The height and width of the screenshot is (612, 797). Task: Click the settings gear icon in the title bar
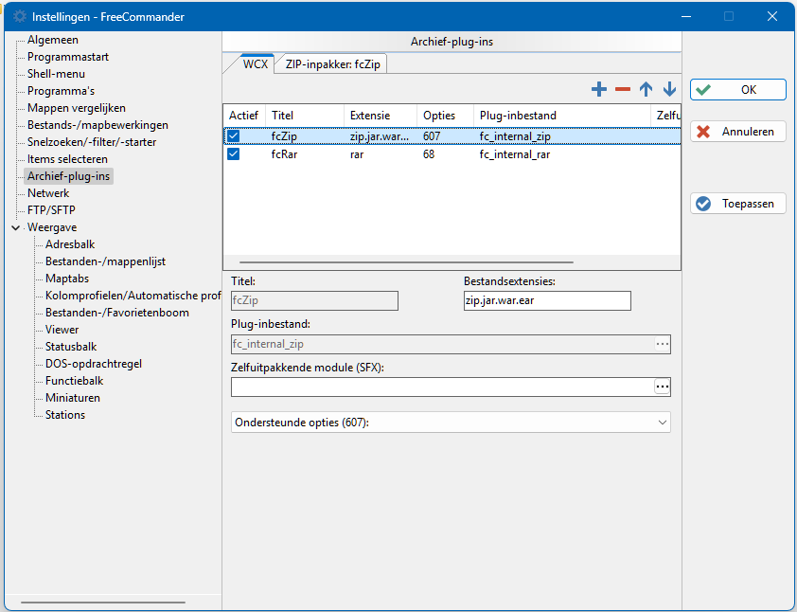click(x=19, y=16)
